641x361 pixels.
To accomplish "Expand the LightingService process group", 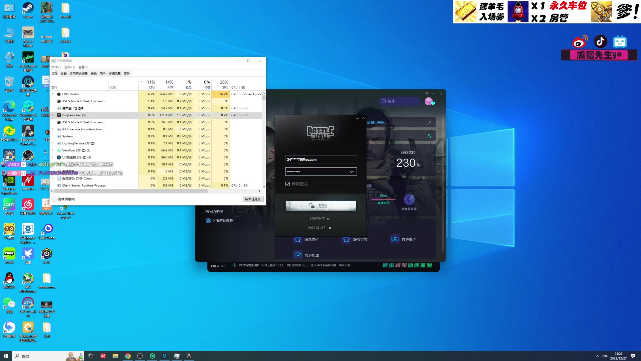I will [x=53, y=143].
